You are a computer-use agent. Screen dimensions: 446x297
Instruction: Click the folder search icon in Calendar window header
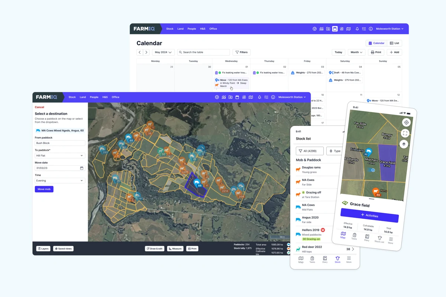point(328,29)
